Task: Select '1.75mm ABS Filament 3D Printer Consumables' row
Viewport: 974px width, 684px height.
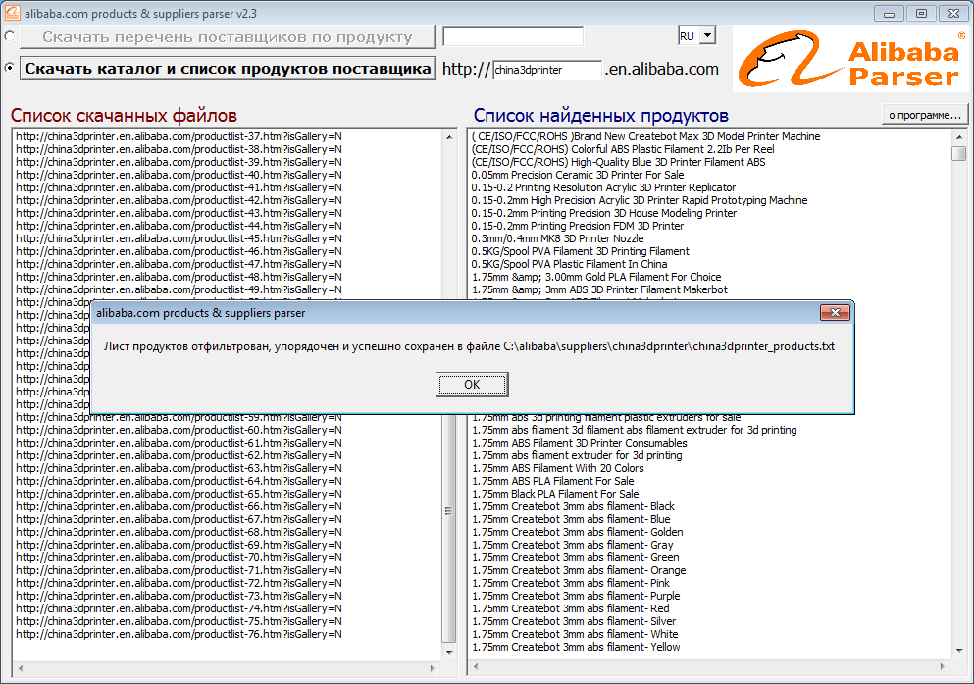Action: (580, 443)
